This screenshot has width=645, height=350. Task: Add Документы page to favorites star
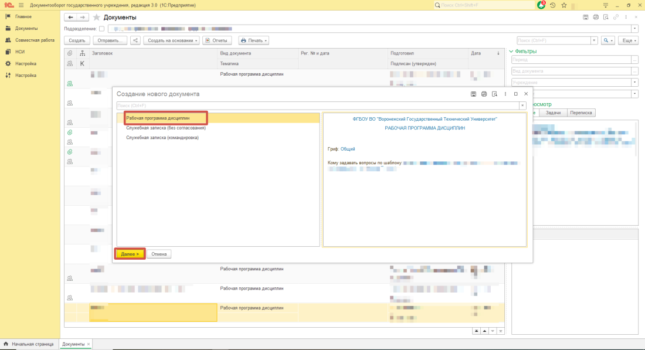click(97, 17)
